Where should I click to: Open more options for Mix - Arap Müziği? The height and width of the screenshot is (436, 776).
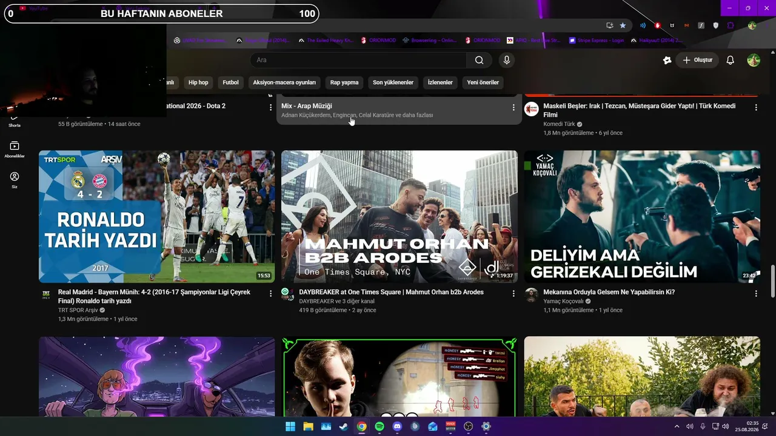pos(513,107)
